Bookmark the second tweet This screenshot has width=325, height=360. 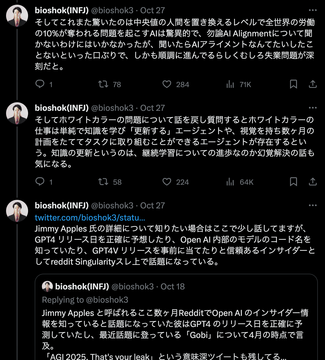(x=293, y=182)
